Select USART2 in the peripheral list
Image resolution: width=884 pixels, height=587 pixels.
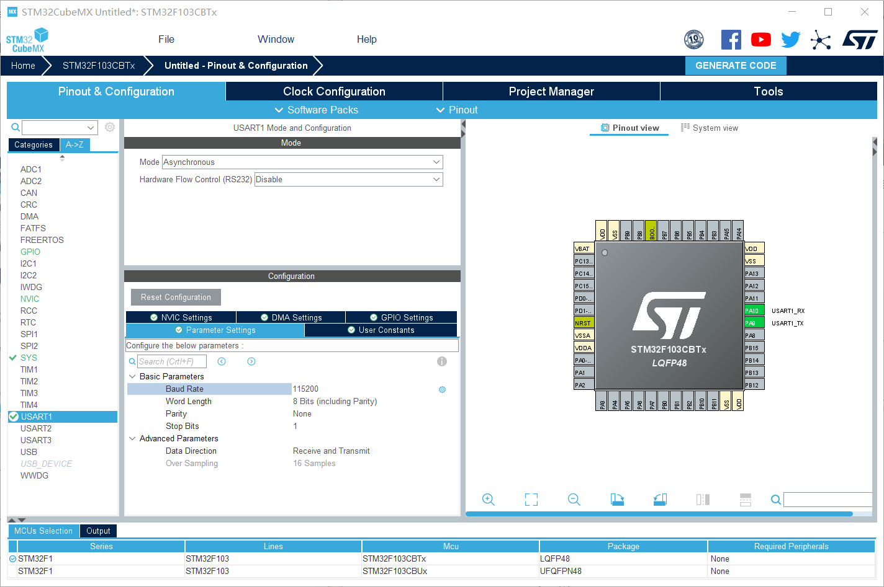pos(36,428)
